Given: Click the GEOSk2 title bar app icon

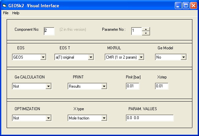Looking at the screenshot, I should coord(4,6).
